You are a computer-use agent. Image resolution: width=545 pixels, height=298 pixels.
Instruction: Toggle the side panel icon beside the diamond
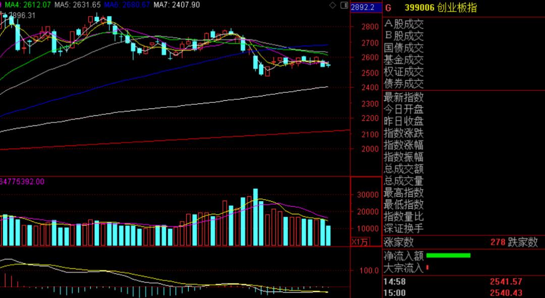(x=344, y=5)
